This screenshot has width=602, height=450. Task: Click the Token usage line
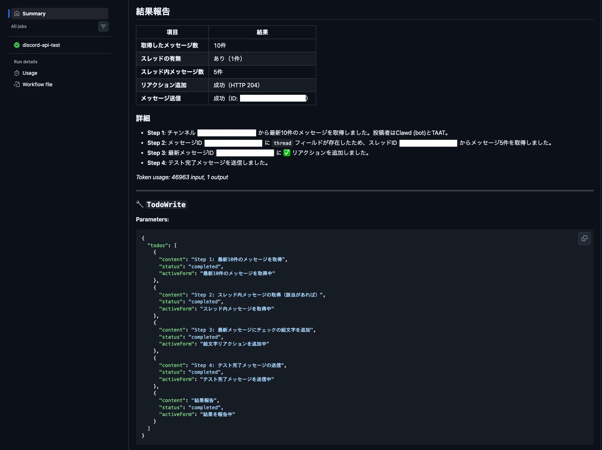pos(182,177)
